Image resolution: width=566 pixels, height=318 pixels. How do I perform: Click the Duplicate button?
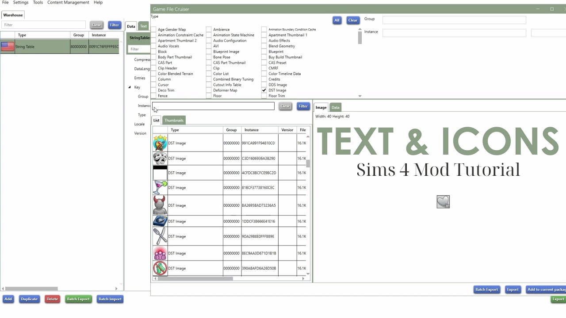(29, 299)
